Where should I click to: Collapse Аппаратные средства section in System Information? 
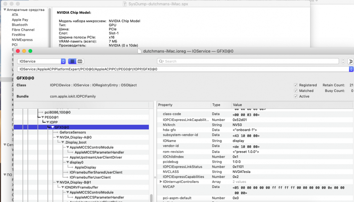click(5, 10)
